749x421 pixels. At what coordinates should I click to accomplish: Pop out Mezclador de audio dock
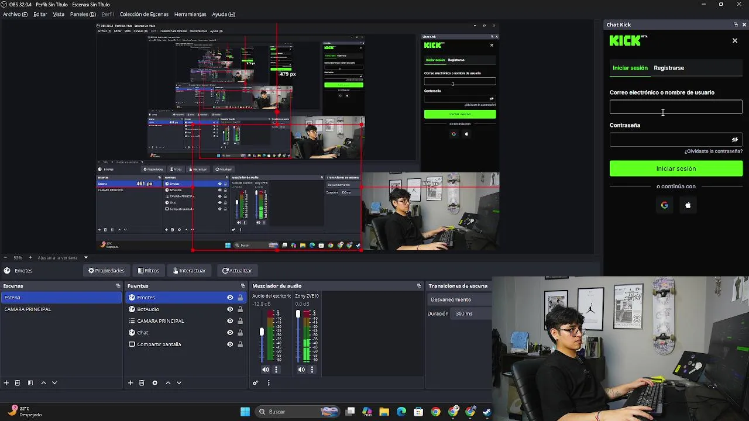click(419, 286)
